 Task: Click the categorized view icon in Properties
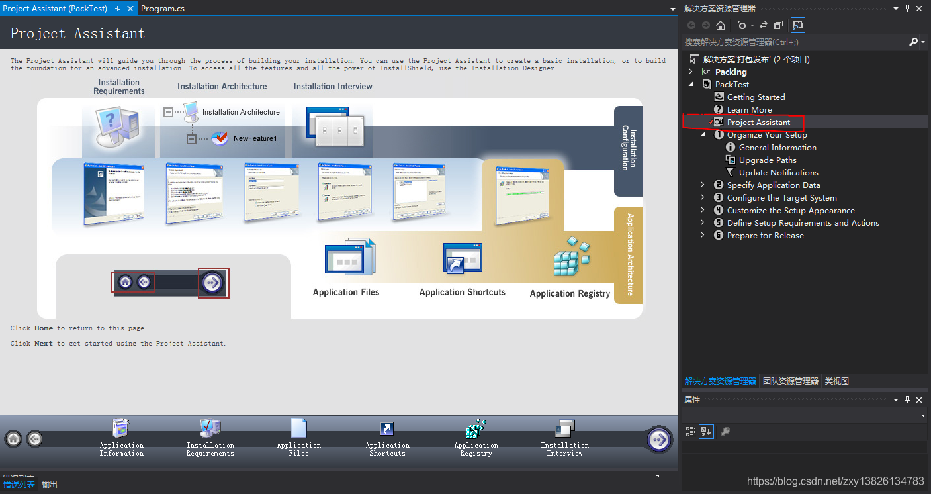tap(691, 432)
